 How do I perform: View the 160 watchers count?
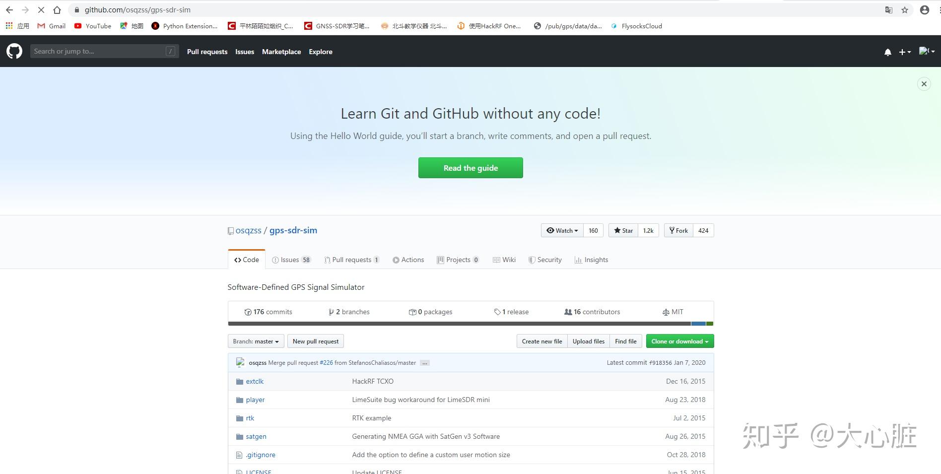[x=593, y=230]
